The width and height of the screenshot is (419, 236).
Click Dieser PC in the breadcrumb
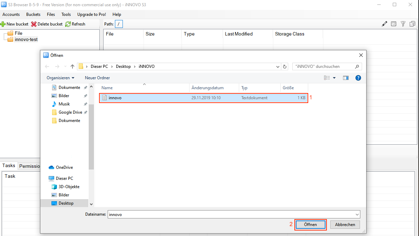[x=99, y=66]
